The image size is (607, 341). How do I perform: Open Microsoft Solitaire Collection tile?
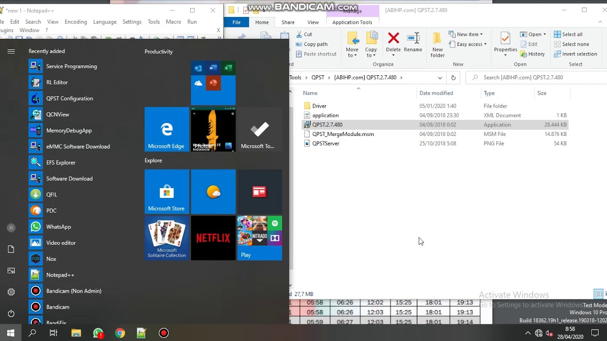click(167, 238)
